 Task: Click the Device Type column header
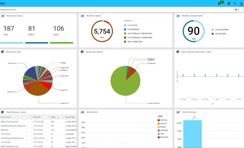tap(70, 117)
